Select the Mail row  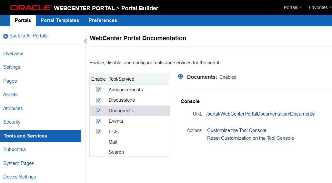pyautogui.click(x=130, y=142)
